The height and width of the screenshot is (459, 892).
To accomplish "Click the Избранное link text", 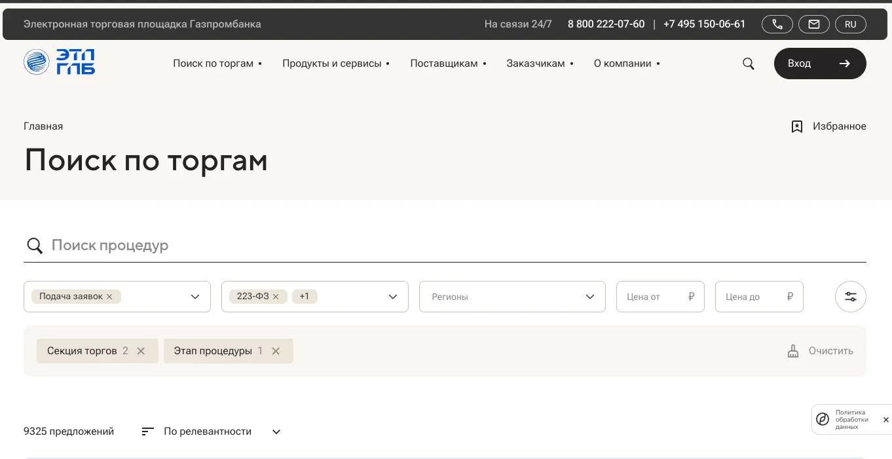I will [840, 126].
